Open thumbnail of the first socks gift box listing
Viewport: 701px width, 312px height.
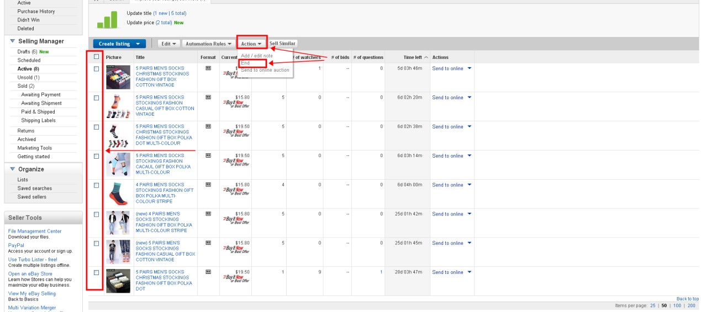[118, 77]
